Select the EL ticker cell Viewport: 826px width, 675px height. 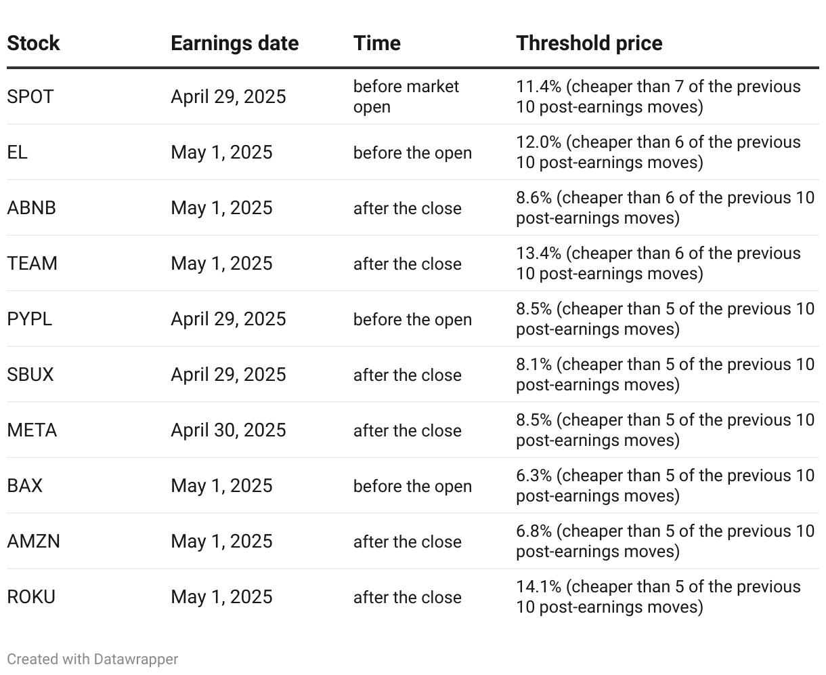[x=18, y=152]
